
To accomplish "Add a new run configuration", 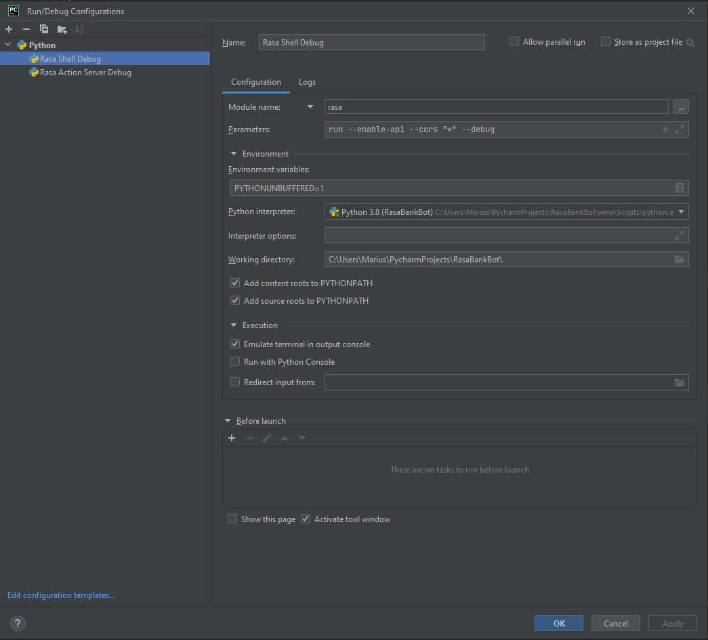I will pos(8,28).
